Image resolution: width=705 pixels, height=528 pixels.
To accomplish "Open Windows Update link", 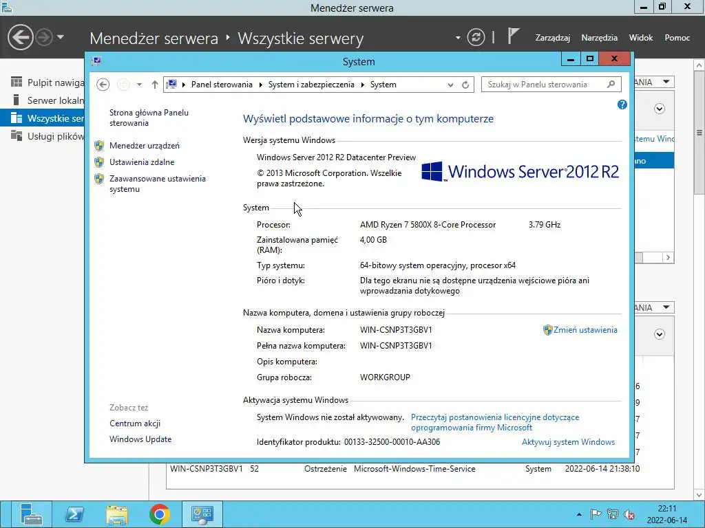I will [x=140, y=439].
